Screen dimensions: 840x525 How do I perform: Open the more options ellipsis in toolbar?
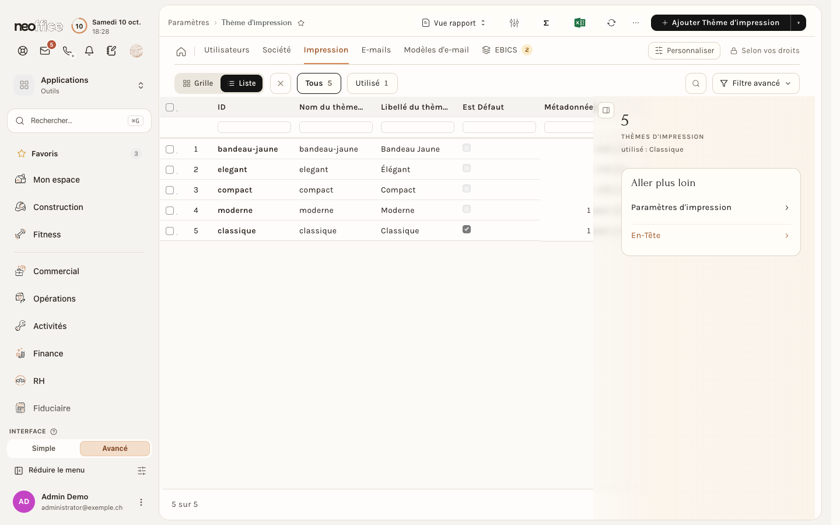tap(636, 23)
